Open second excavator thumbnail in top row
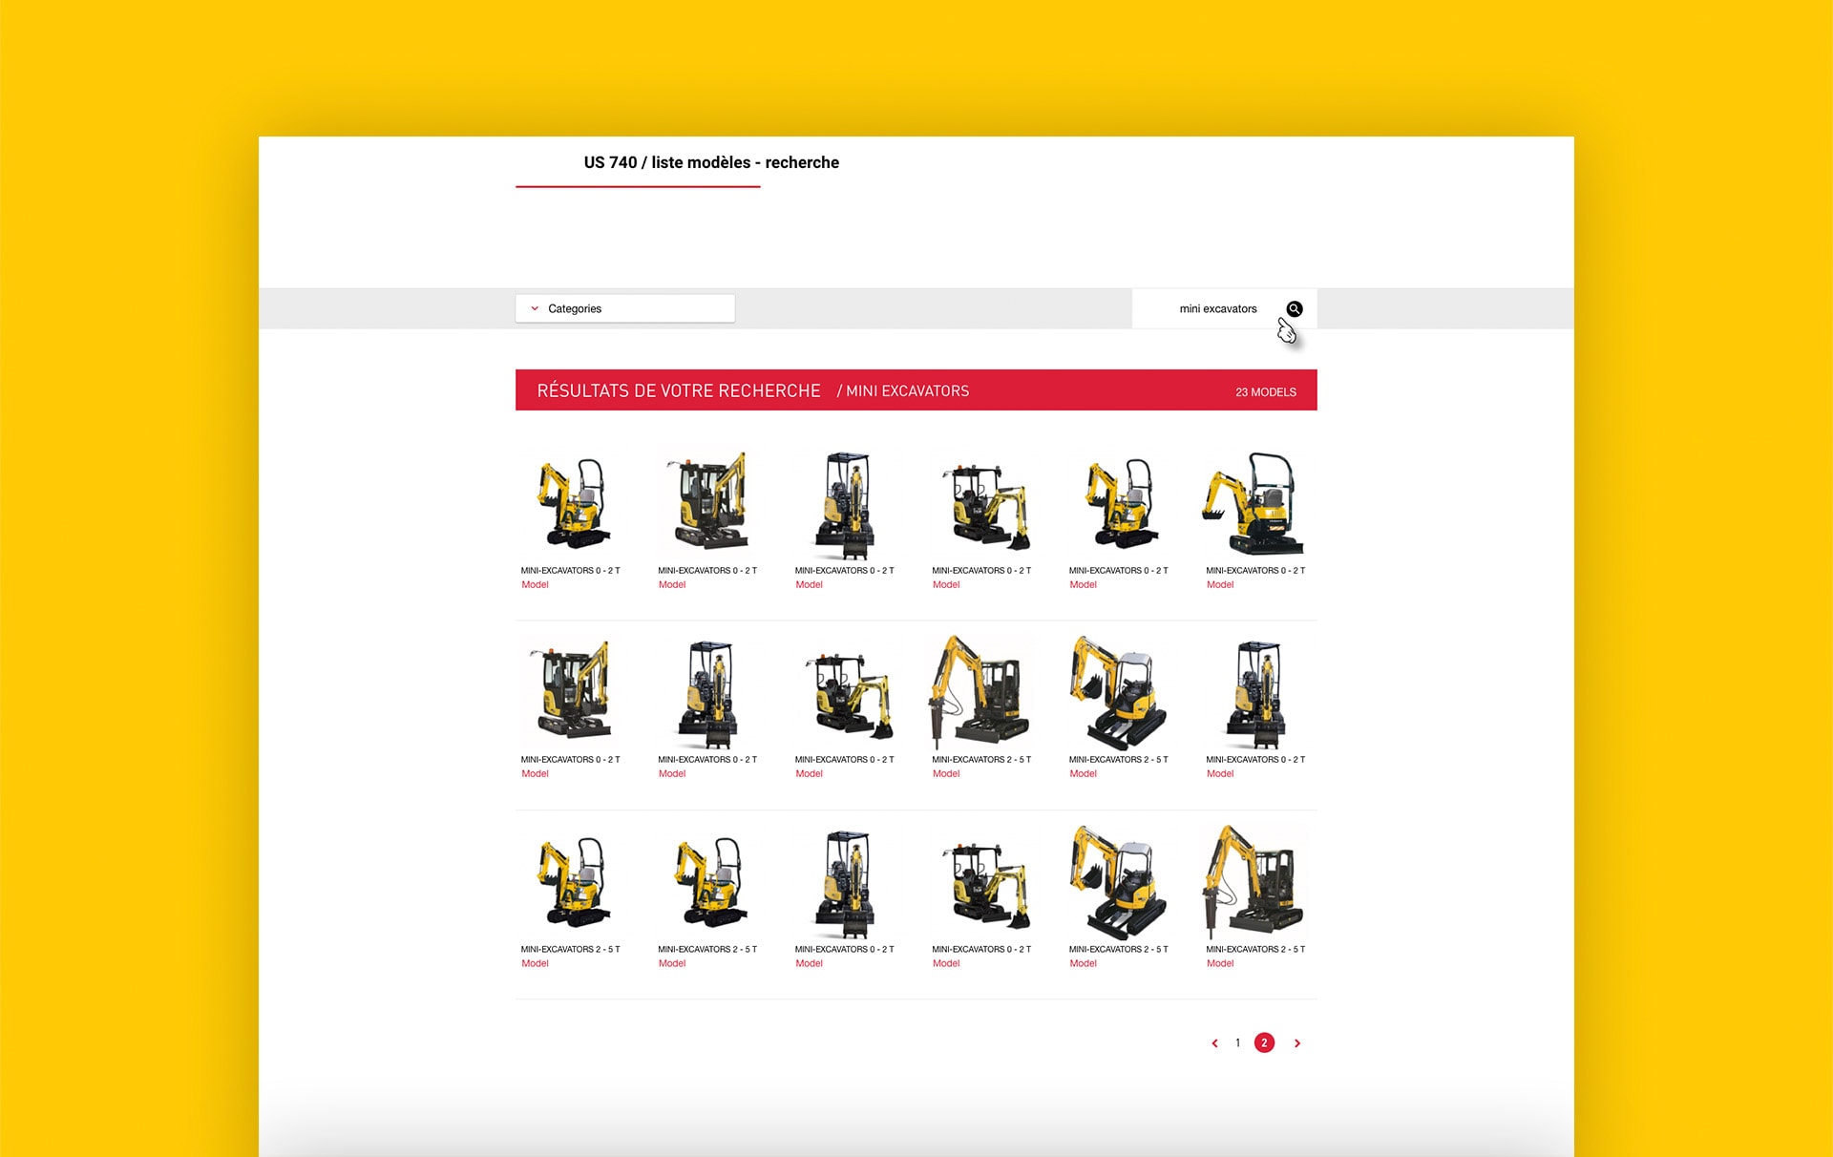Screen dimensions: 1833x1157 (x=709, y=503)
